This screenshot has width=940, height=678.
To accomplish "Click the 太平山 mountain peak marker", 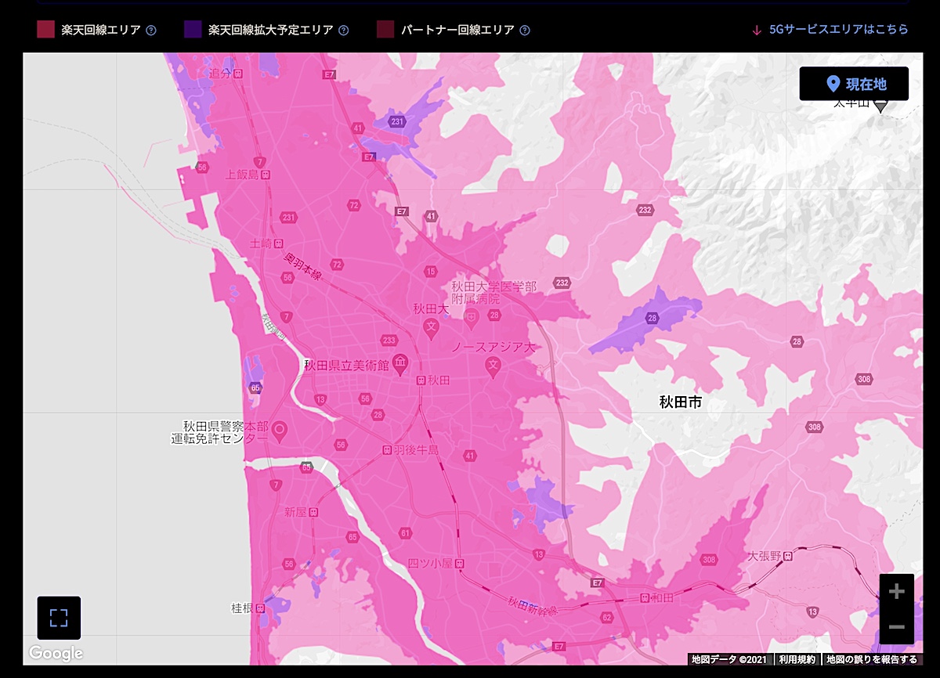I will pos(880,106).
